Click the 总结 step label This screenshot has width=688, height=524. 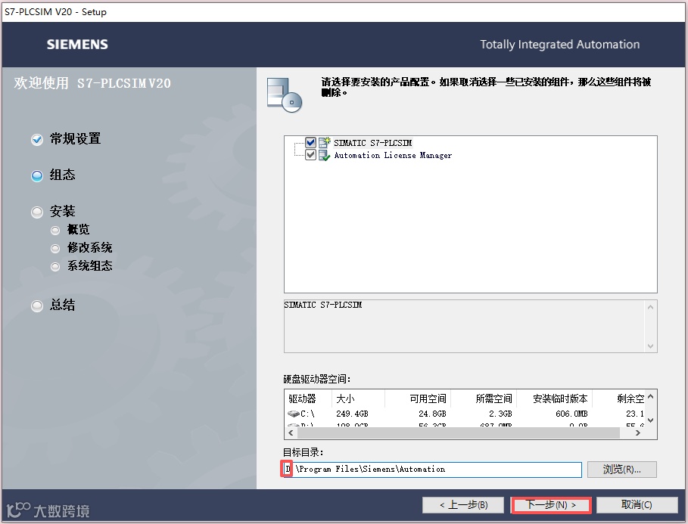tap(62, 305)
